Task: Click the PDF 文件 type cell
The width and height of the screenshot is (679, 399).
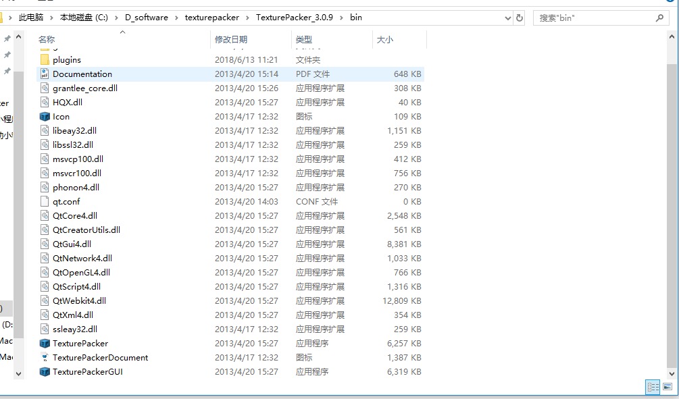Action: click(x=313, y=74)
